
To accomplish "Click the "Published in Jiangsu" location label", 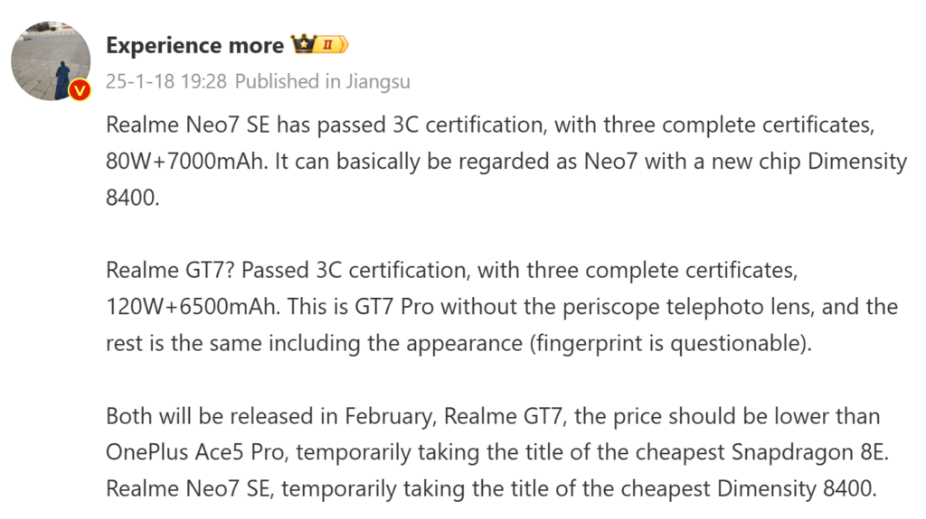I will [323, 81].
